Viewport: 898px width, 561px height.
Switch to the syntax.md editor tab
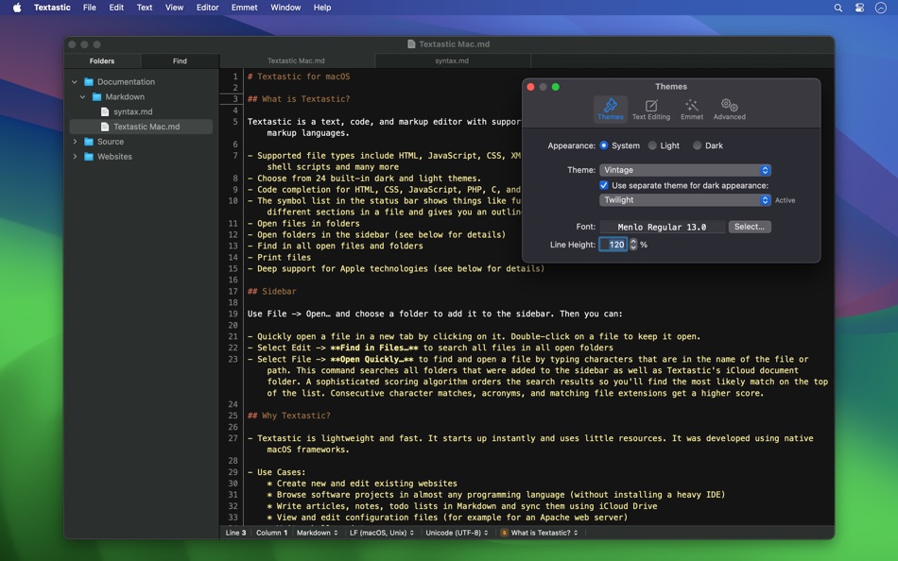tap(452, 60)
